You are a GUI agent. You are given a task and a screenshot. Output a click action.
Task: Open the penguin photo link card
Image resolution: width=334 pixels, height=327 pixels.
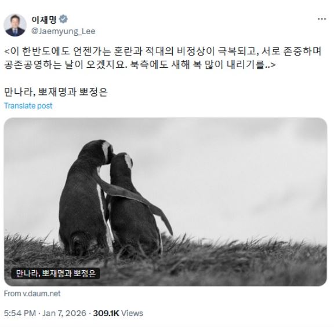[x=165, y=202]
